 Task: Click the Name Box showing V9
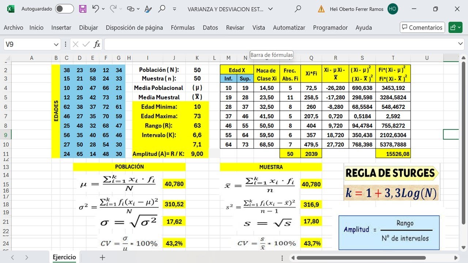[28, 44]
